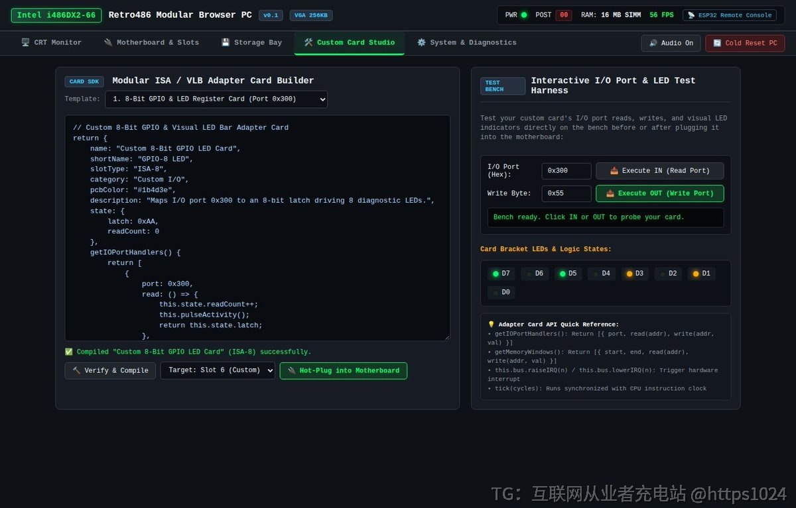Click the D6 LED indicator
Image resolution: width=796 pixels, height=508 pixels.
(x=535, y=274)
